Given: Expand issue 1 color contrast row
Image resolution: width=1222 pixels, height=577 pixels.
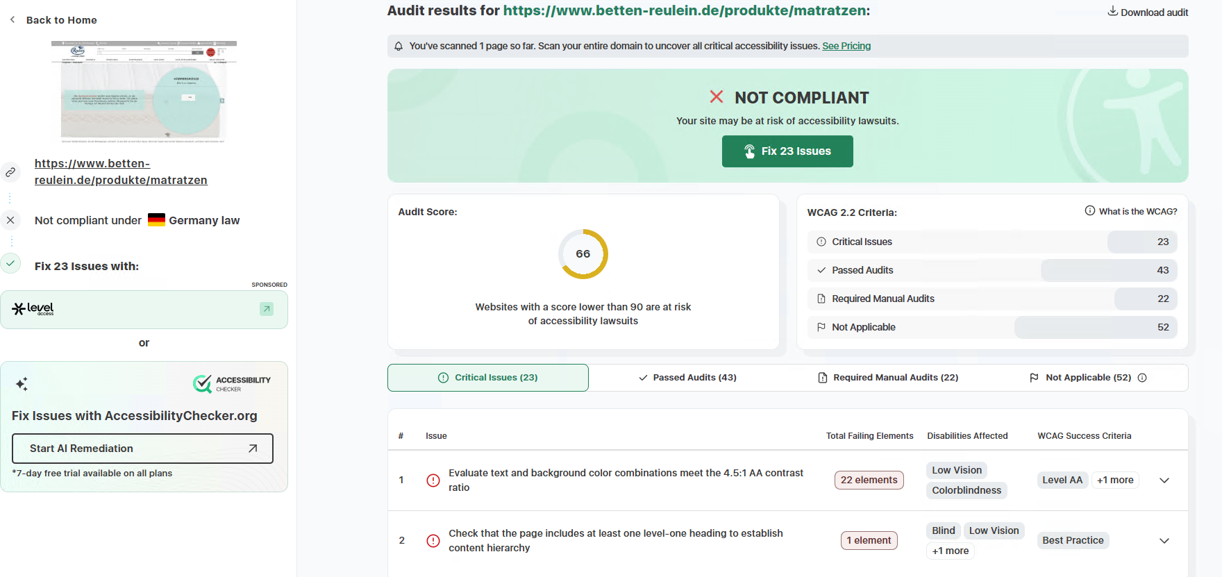Looking at the screenshot, I should click(x=1164, y=480).
